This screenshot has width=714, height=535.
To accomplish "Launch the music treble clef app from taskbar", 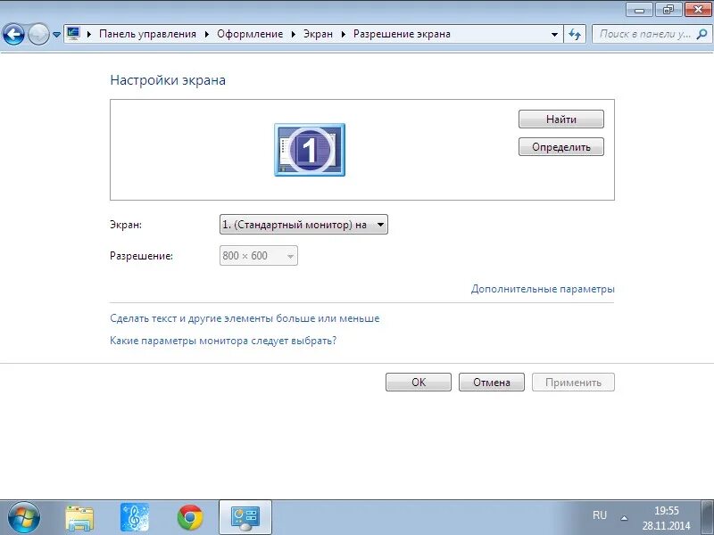I will [x=135, y=517].
